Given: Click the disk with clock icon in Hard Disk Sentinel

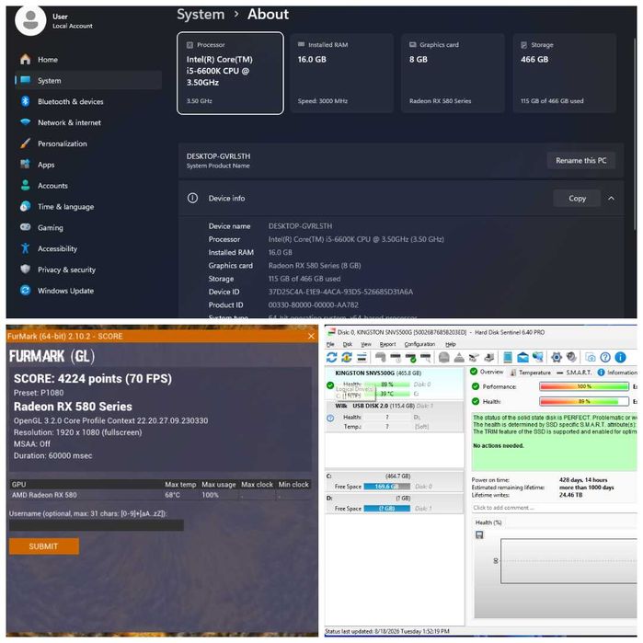Looking at the screenshot, I should point(396,358).
